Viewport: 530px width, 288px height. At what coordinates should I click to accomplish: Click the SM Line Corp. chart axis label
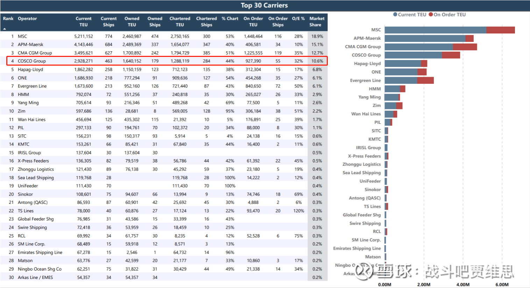click(366, 240)
